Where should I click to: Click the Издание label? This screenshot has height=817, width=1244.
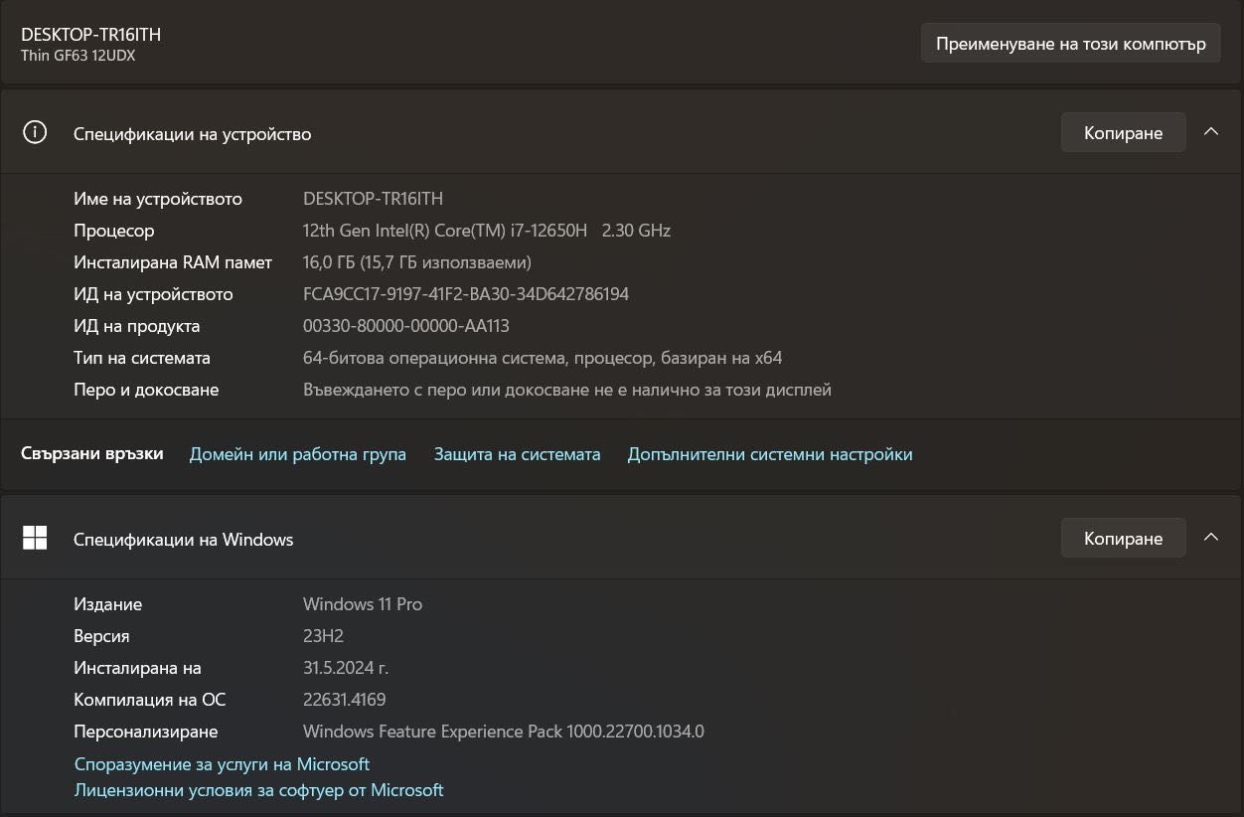pos(107,604)
